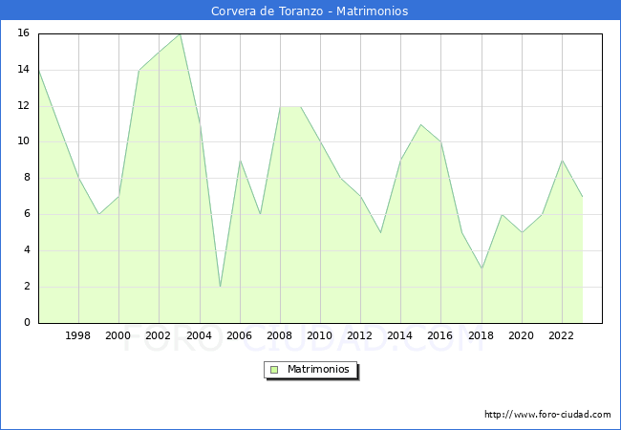Click the 2005 lowest data point at 2
Viewport: 621px width, 430px height.
(x=220, y=287)
